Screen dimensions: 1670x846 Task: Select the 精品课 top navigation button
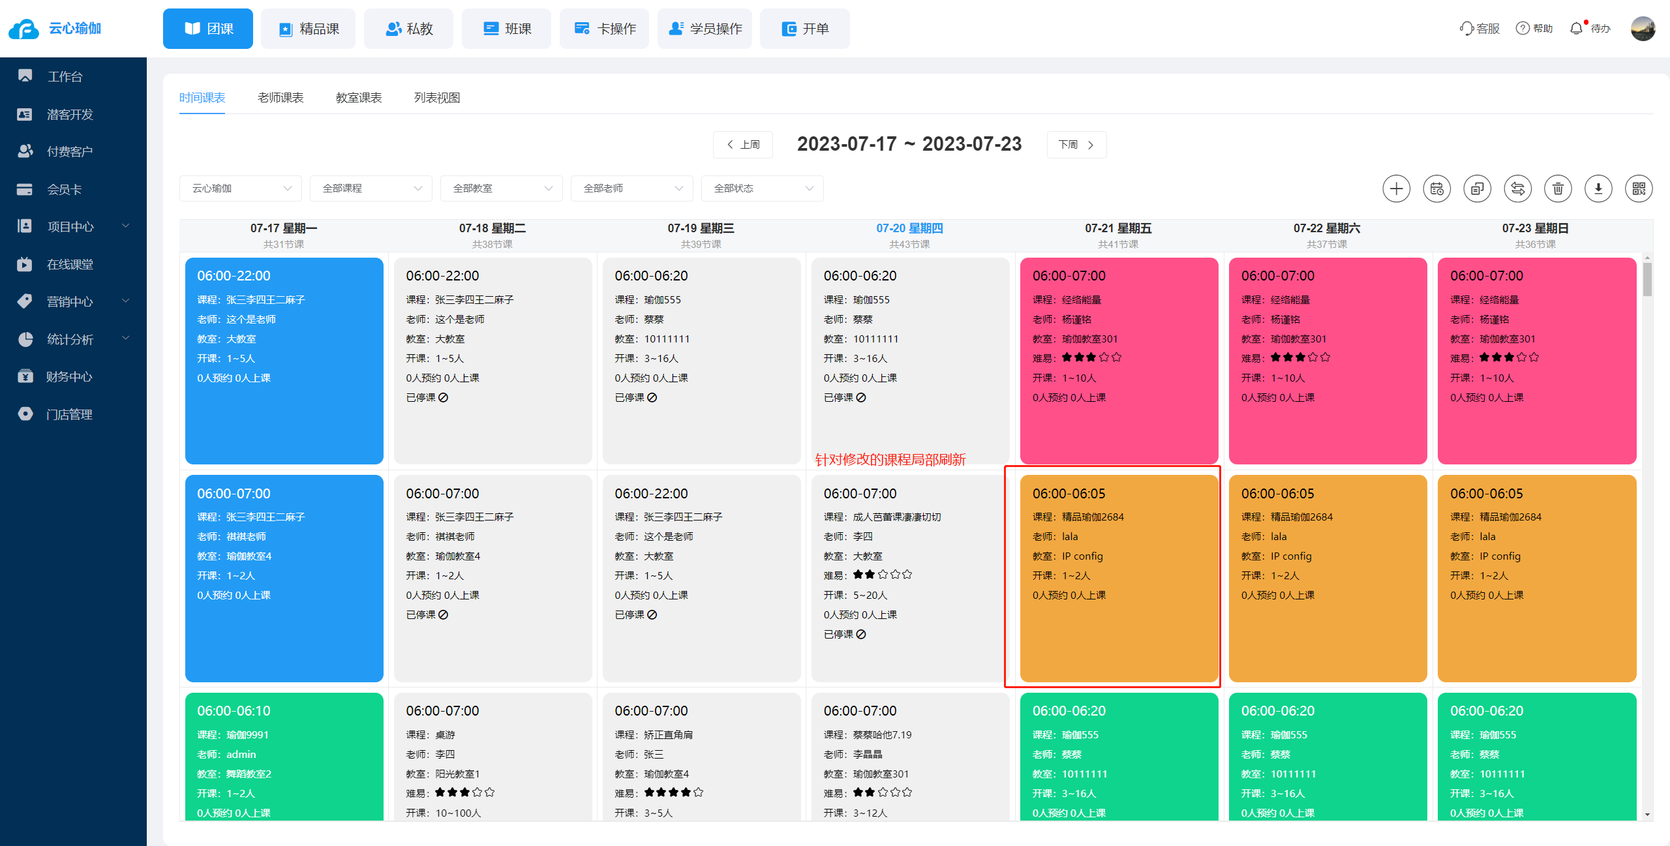(308, 29)
